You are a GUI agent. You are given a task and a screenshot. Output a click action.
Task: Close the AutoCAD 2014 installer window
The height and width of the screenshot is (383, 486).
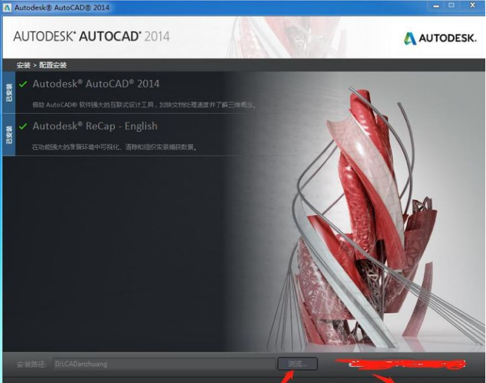point(473,5)
